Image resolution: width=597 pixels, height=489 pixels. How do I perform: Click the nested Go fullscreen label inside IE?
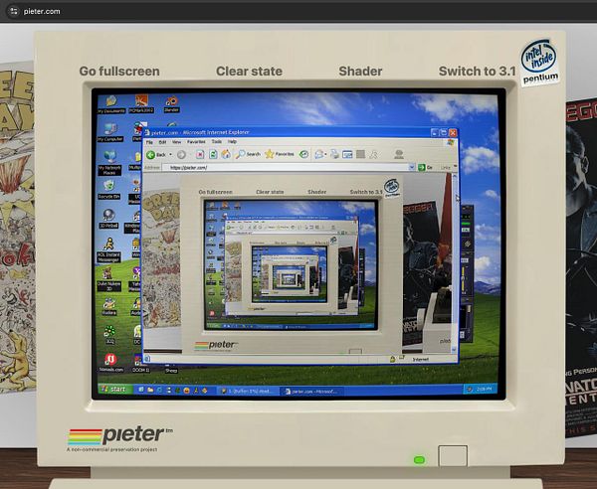(x=215, y=192)
